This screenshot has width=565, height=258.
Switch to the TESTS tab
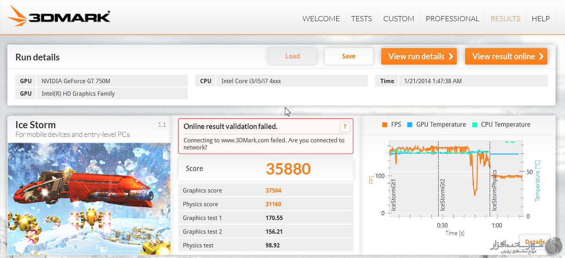coord(361,18)
